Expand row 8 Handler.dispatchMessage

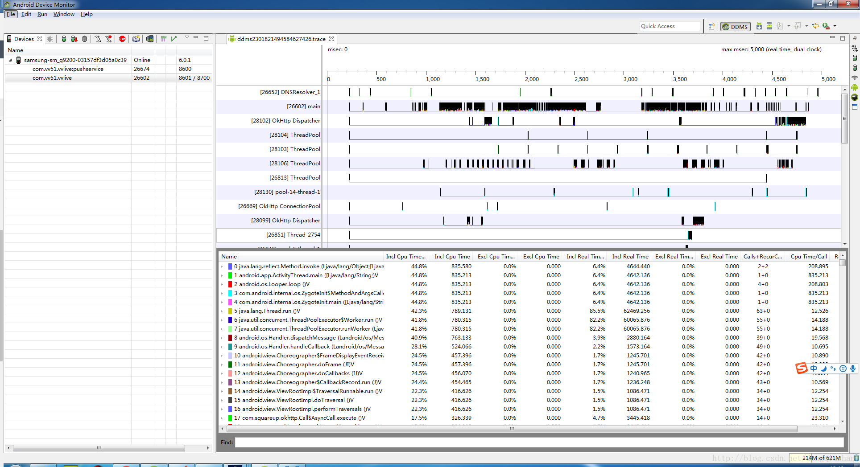point(222,338)
